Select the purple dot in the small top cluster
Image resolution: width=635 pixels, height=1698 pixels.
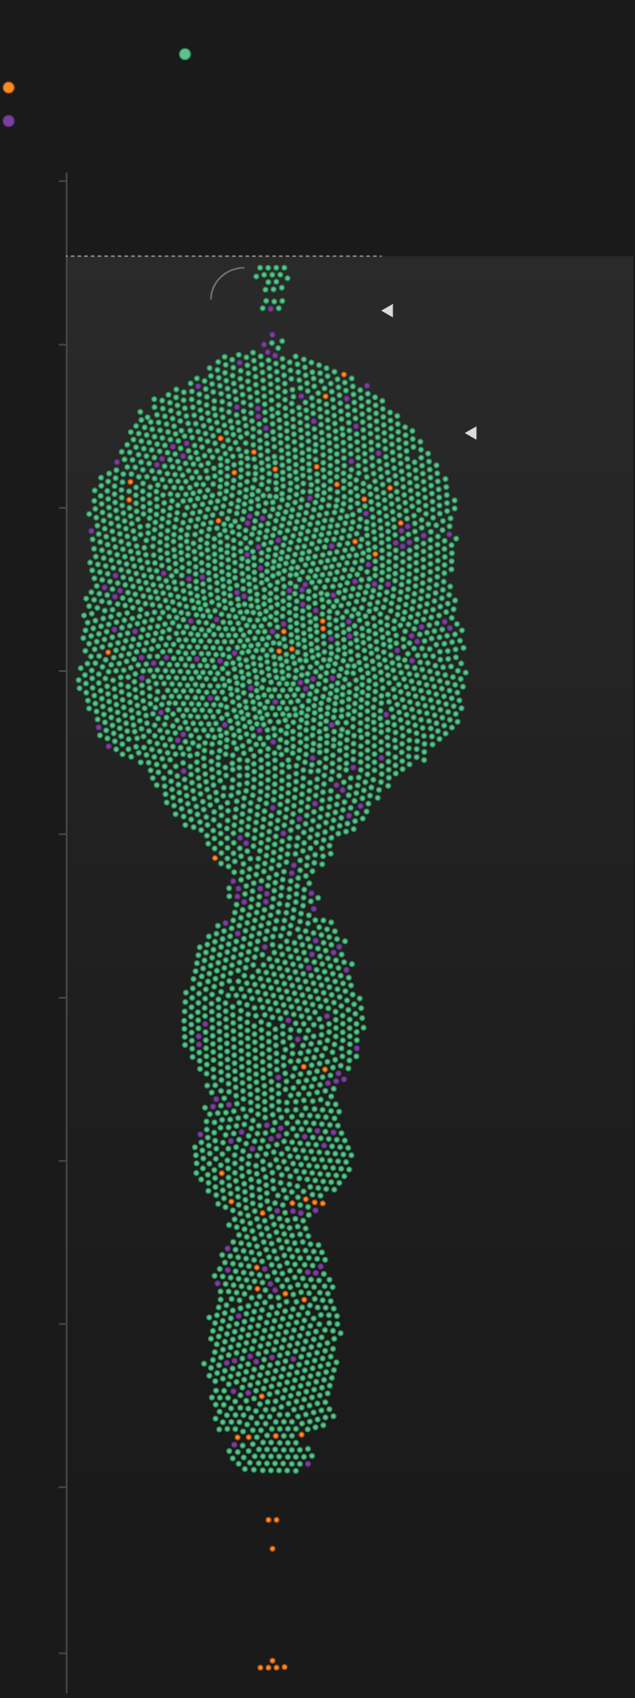(271, 308)
